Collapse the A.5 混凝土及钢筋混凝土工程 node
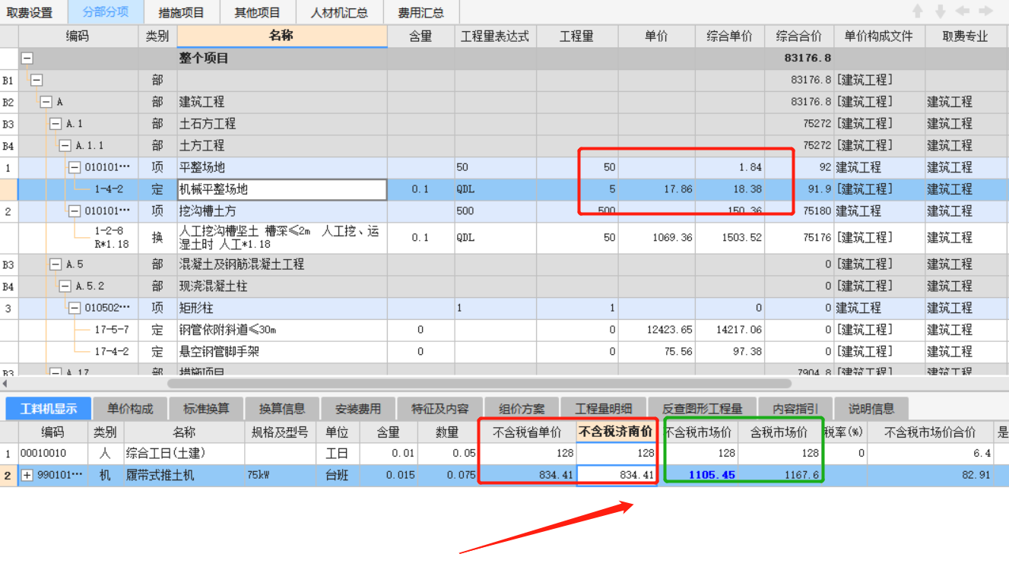This screenshot has height=576, width=1009. click(x=56, y=264)
